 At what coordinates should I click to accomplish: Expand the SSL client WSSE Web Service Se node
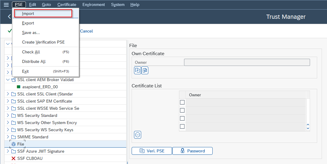(x=8, y=108)
